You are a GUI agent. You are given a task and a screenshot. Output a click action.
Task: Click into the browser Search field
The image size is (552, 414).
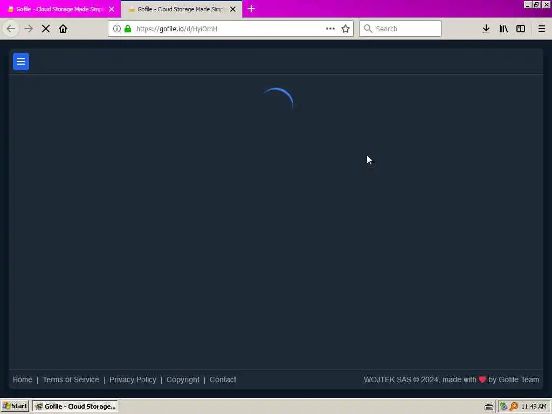point(401,29)
